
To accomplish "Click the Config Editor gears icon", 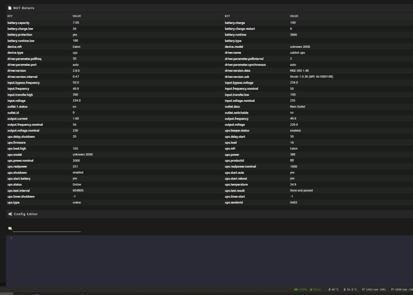I will pos(10,214).
